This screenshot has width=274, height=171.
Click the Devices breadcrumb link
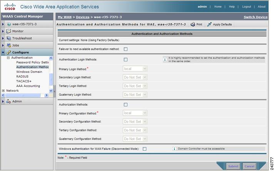[83, 17]
